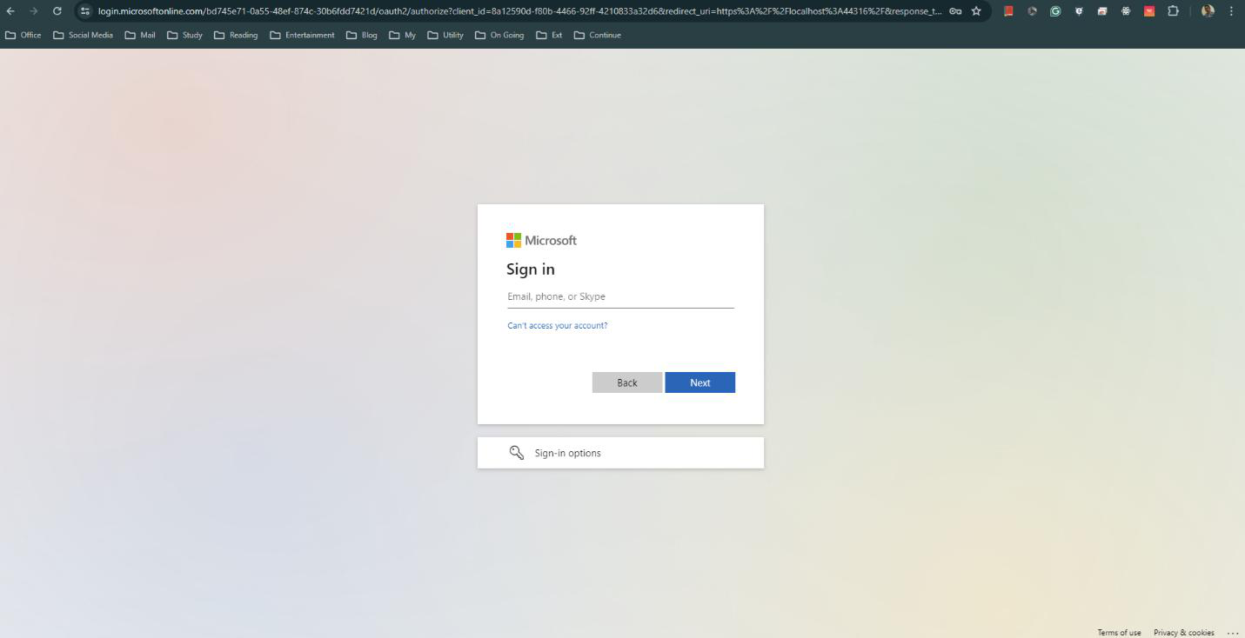Bookmark this page with the star icon
Image resolution: width=1245 pixels, height=638 pixels.
[976, 11]
